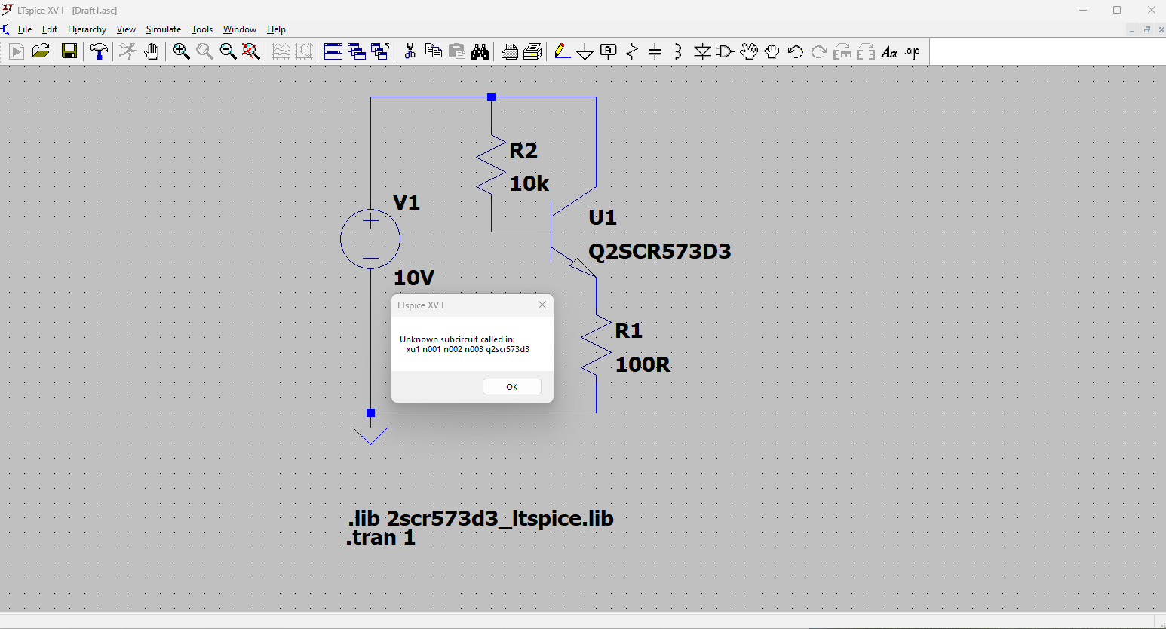This screenshot has width=1166, height=629.
Task: Click the Paste clipboard icon
Action: coord(456,51)
